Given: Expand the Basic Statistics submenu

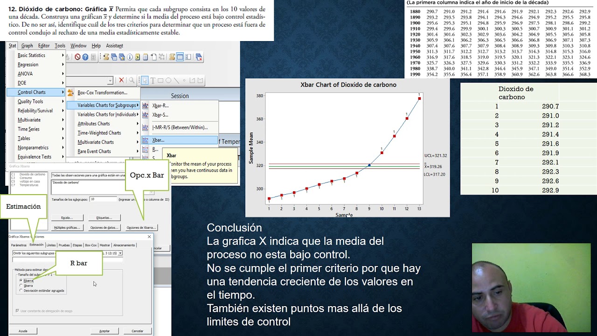Looking at the screenshot, I should 62,55.
